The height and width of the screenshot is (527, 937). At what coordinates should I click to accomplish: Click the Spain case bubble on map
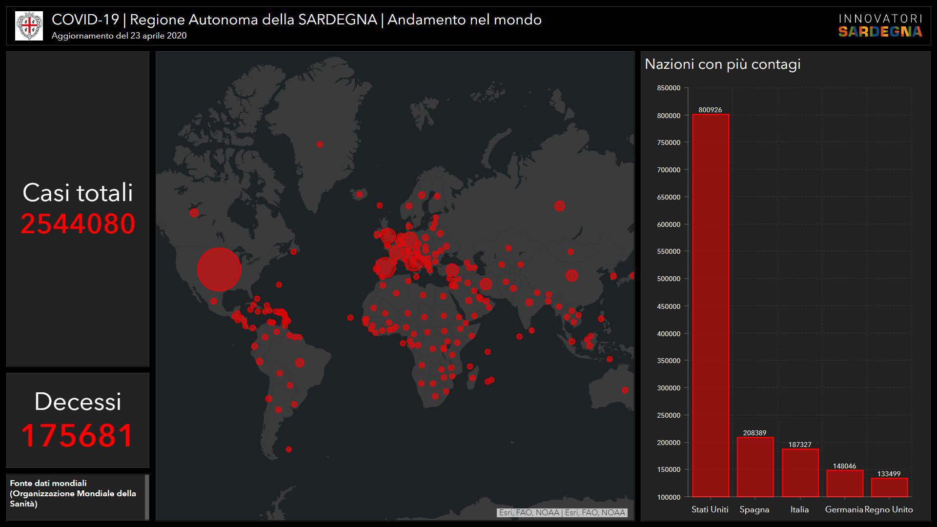pyautogui.click(x=385, y=267)
